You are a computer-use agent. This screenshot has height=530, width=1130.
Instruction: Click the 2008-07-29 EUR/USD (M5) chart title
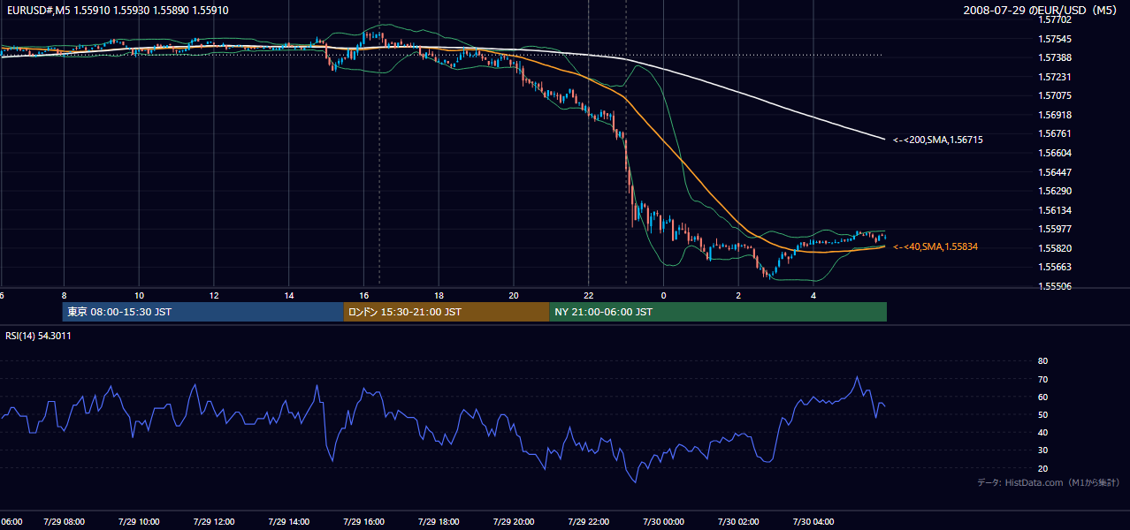coord(1042,10)
